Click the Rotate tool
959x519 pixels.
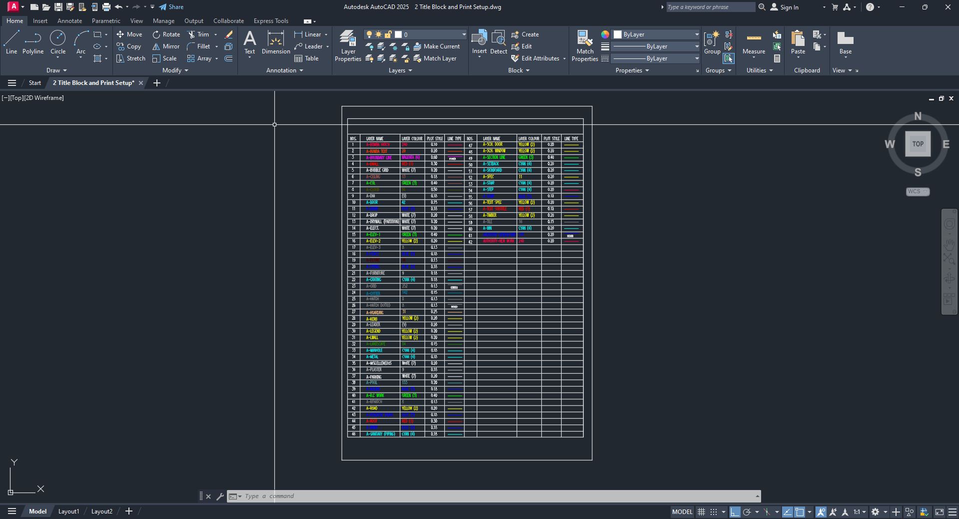[x=166, y=34]
